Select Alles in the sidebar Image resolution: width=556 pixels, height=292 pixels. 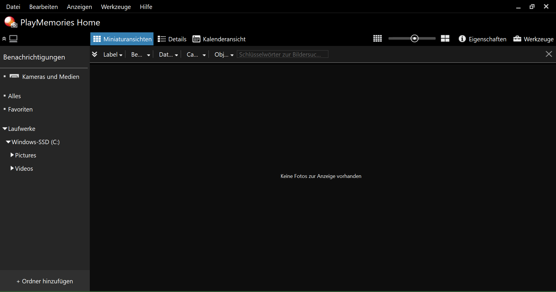[x=14, y=96]
